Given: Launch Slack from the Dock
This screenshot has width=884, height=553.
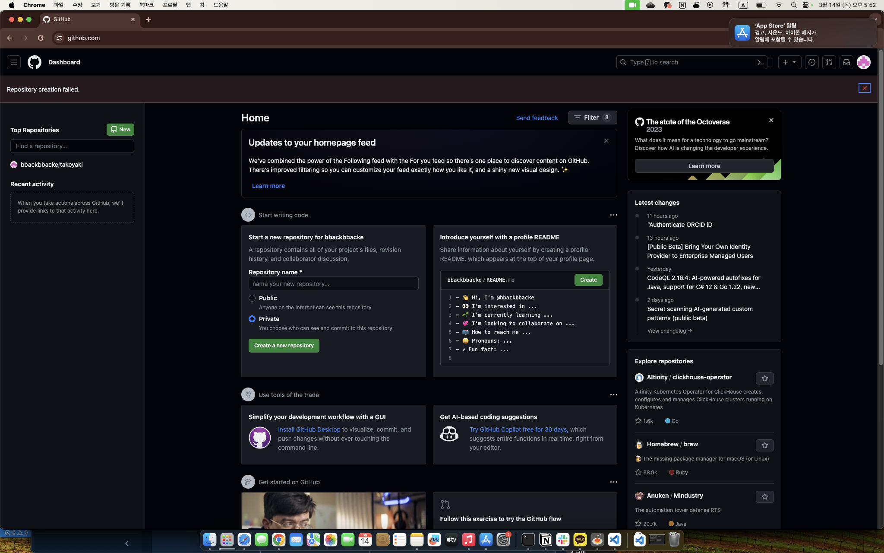Looking at the screenshot, I should [x=563, y=540].
